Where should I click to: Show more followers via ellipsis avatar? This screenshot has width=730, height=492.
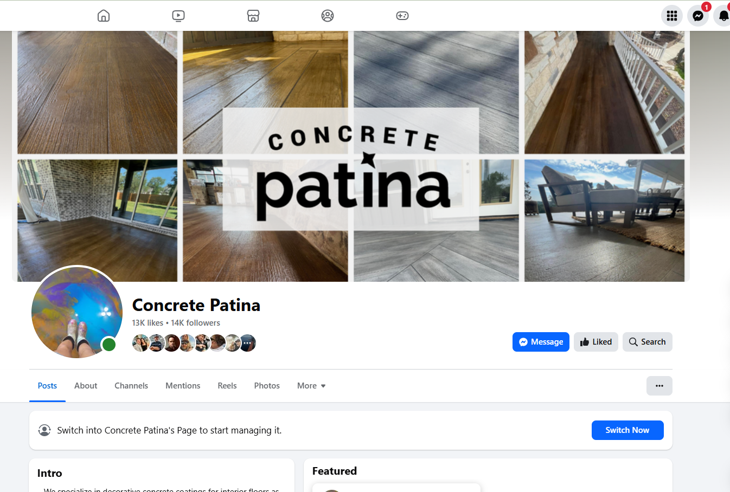click(248, 343)
